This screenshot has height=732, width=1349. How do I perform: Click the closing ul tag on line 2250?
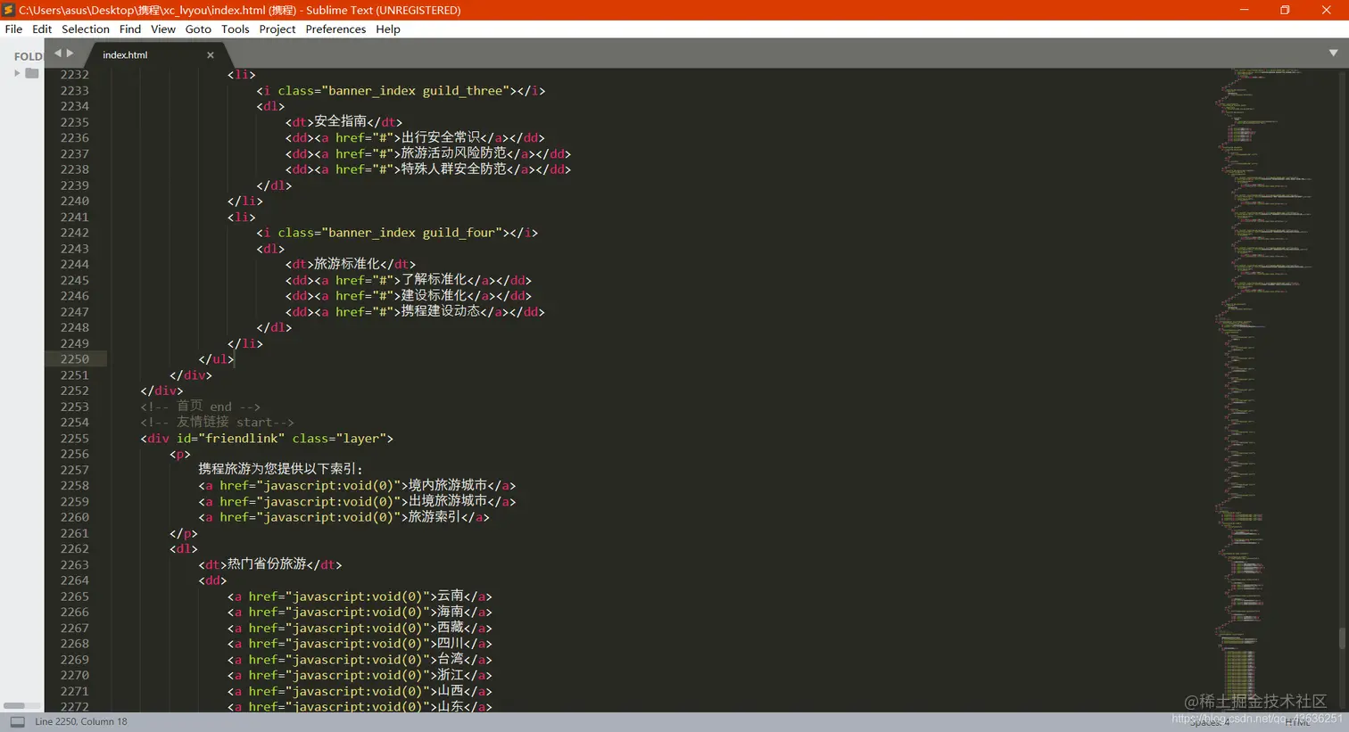pyautogui.click(x=216, y=359)
